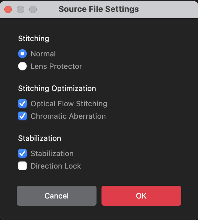The height and width of the screenshot is (220, 198).
Task: Uncheck the Chromatic Aberration checkbox
Action: click(22, 116)
